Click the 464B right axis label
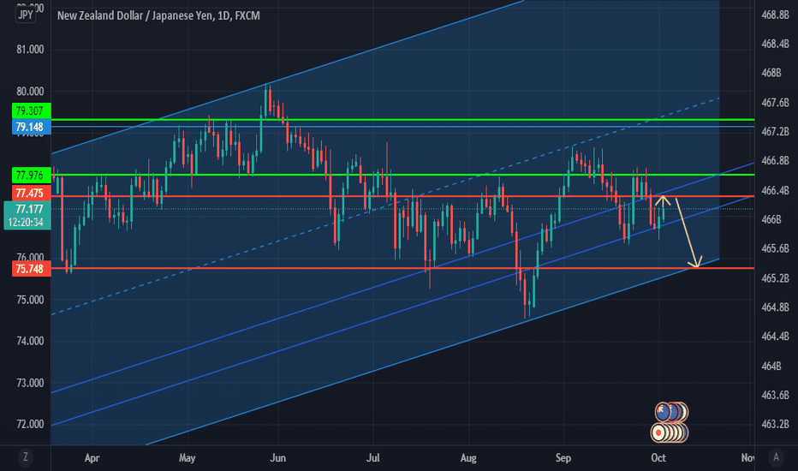 771,366
